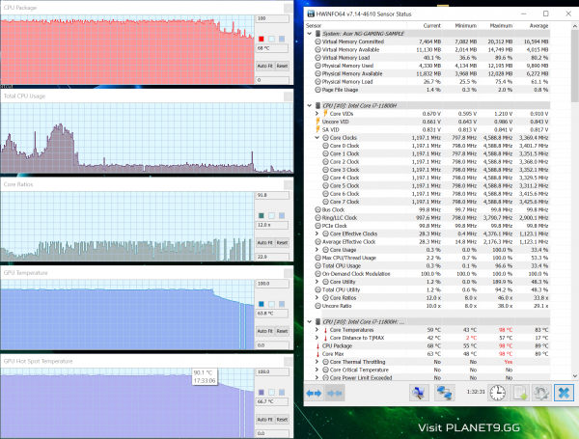Click the sensor icon beside Ring/LLC Clock
This screenshot has height=439, width=579.
coord(317,217)
